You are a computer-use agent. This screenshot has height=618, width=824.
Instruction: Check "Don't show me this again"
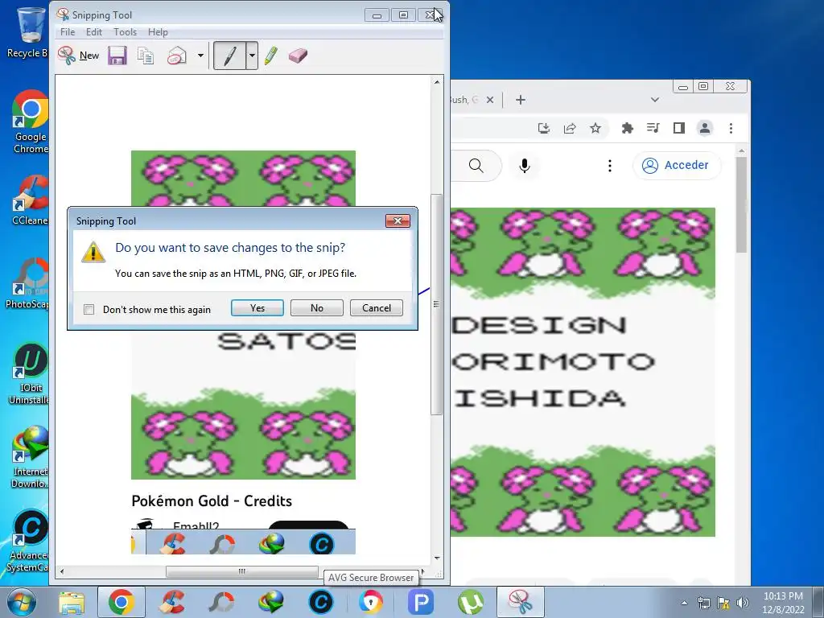pyautogui.click(x=89, y=310)
